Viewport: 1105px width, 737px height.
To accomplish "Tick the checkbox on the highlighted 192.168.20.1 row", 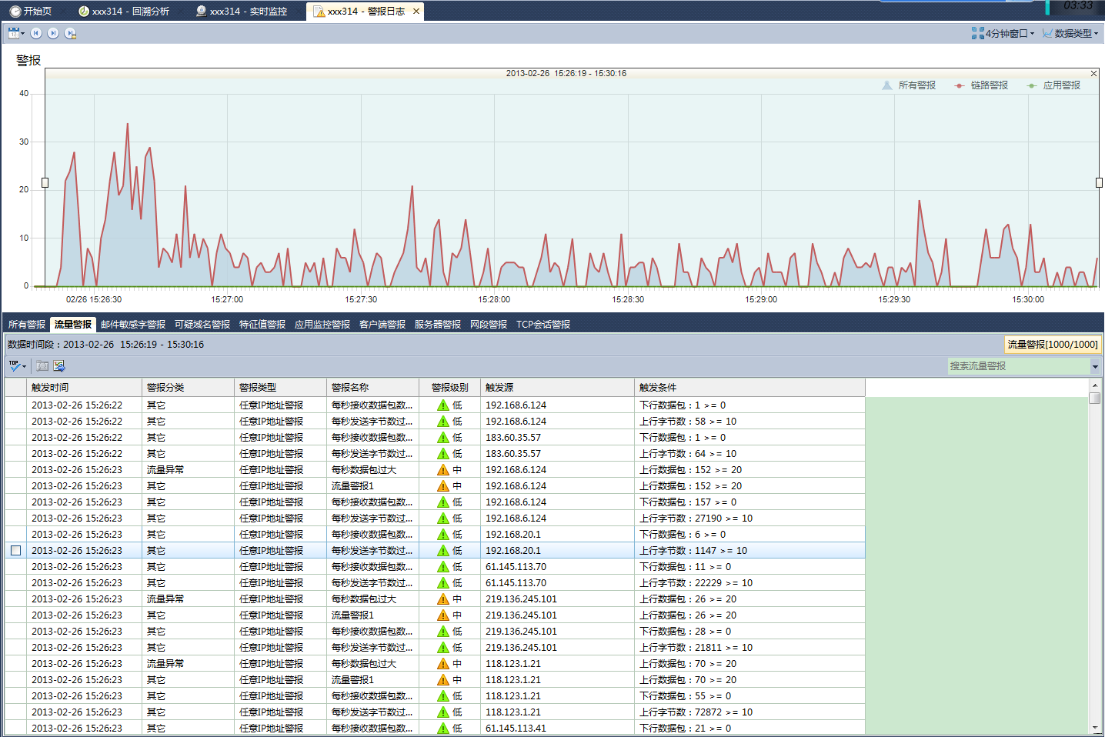I will [15, 551].
